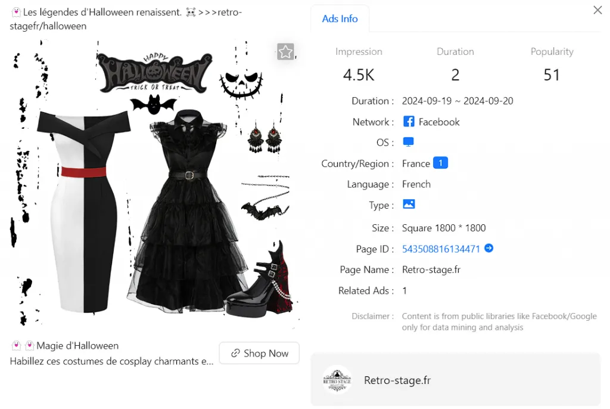Click the Popularity 51 value
This screenshot has width=610, height=409.
click(x=552, y=75)
